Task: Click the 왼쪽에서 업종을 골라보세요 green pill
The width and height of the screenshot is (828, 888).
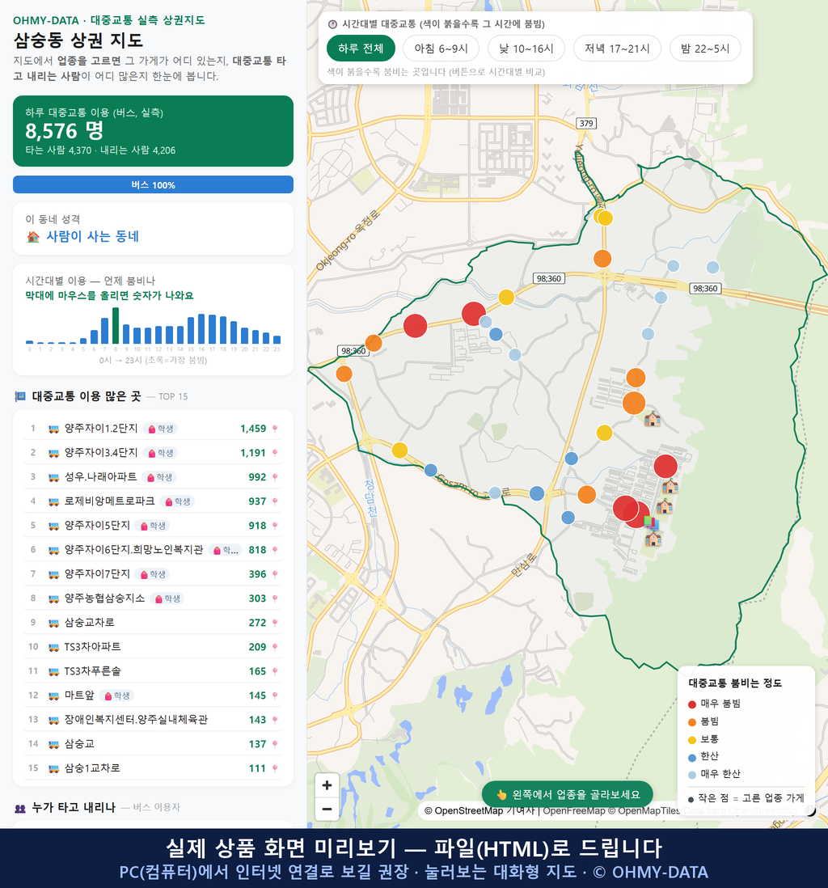Action: 568,795
